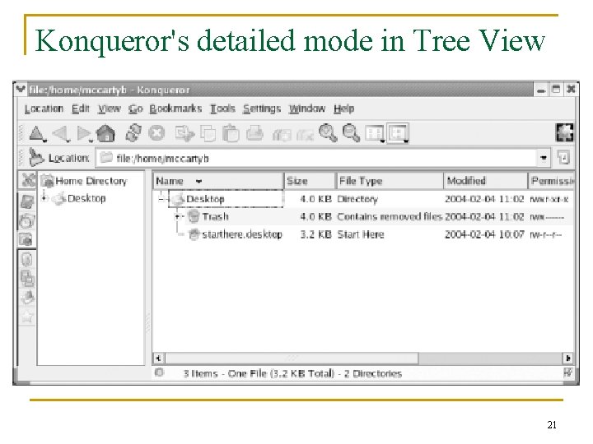Sort by the Size column header

pyautogui.click(x=310, y=181)
